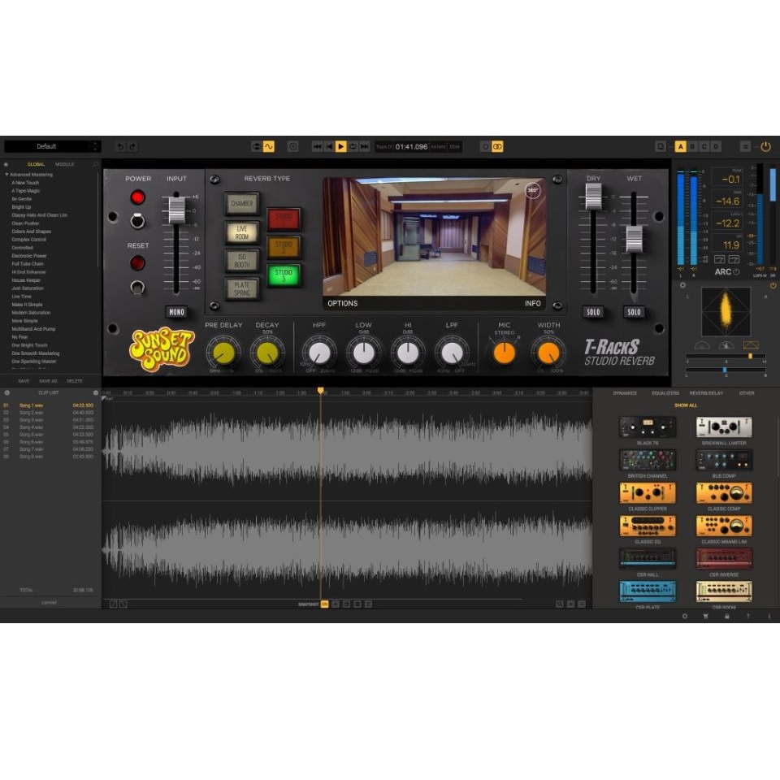Click the Play button in the transport bar
Image resolution: width=780 pixels, height=780 pixels.
tap(340, 146)
